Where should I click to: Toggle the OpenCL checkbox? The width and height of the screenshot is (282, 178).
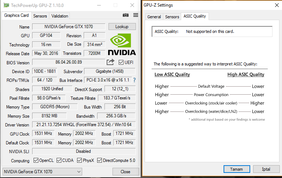pyautogui.click(x=36, y=160)
